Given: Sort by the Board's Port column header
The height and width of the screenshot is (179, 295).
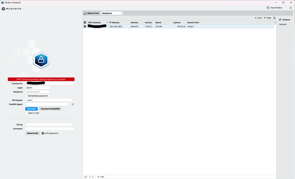Looking at the screenshot, I should point(195,23).
